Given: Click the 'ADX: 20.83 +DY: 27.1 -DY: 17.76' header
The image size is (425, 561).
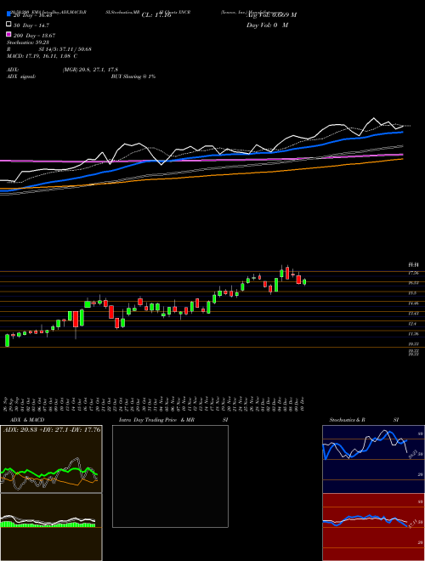Looking at the screenshot, I should pyautogui.click(x=52, y=429).
